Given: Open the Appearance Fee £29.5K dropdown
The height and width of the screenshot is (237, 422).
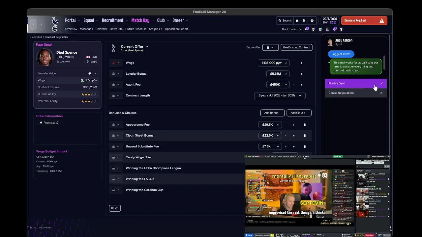Looking at the screenshot, I should pyautogui.click(x=270, y=125).
